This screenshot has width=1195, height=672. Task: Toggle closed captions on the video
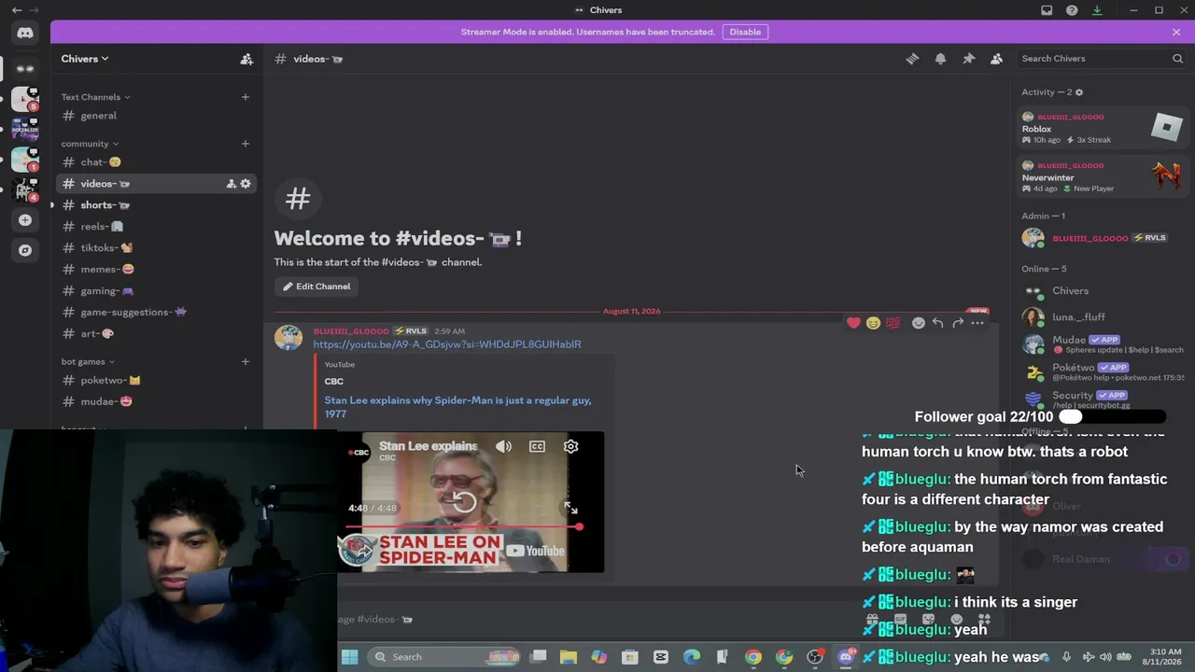coord(537,447)
